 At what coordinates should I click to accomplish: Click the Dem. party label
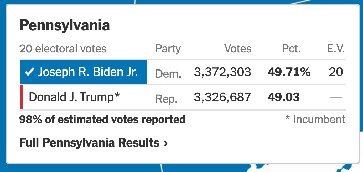(x=168, y=74)
